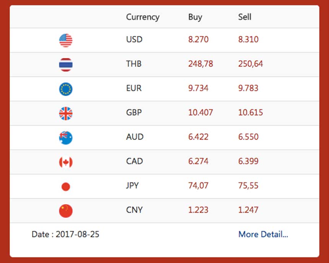Select the Buy column header

pos(195,17)
